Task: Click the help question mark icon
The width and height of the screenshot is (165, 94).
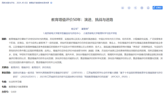Action: click(51, 3)
